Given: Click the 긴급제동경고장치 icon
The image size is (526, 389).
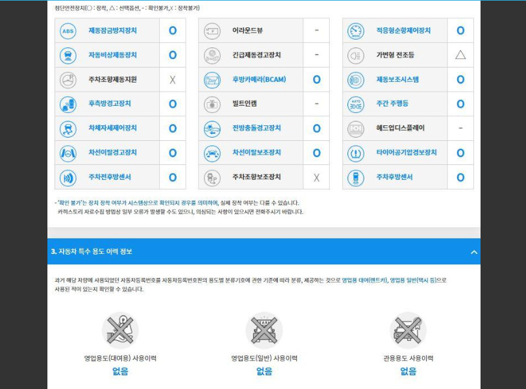Looking at the screenshot, I should (x=212, y=55).
